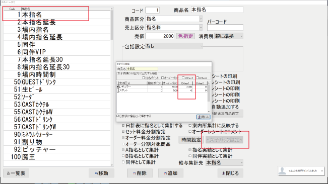The width and height of the screenshot is (328, 184).
Task: Check the Other1 CSV output checkbox
Action: coord(183,78)
